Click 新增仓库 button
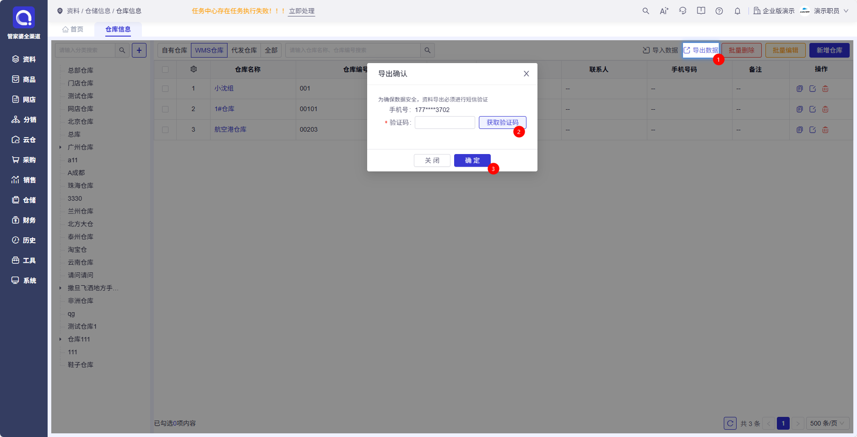 830,50
